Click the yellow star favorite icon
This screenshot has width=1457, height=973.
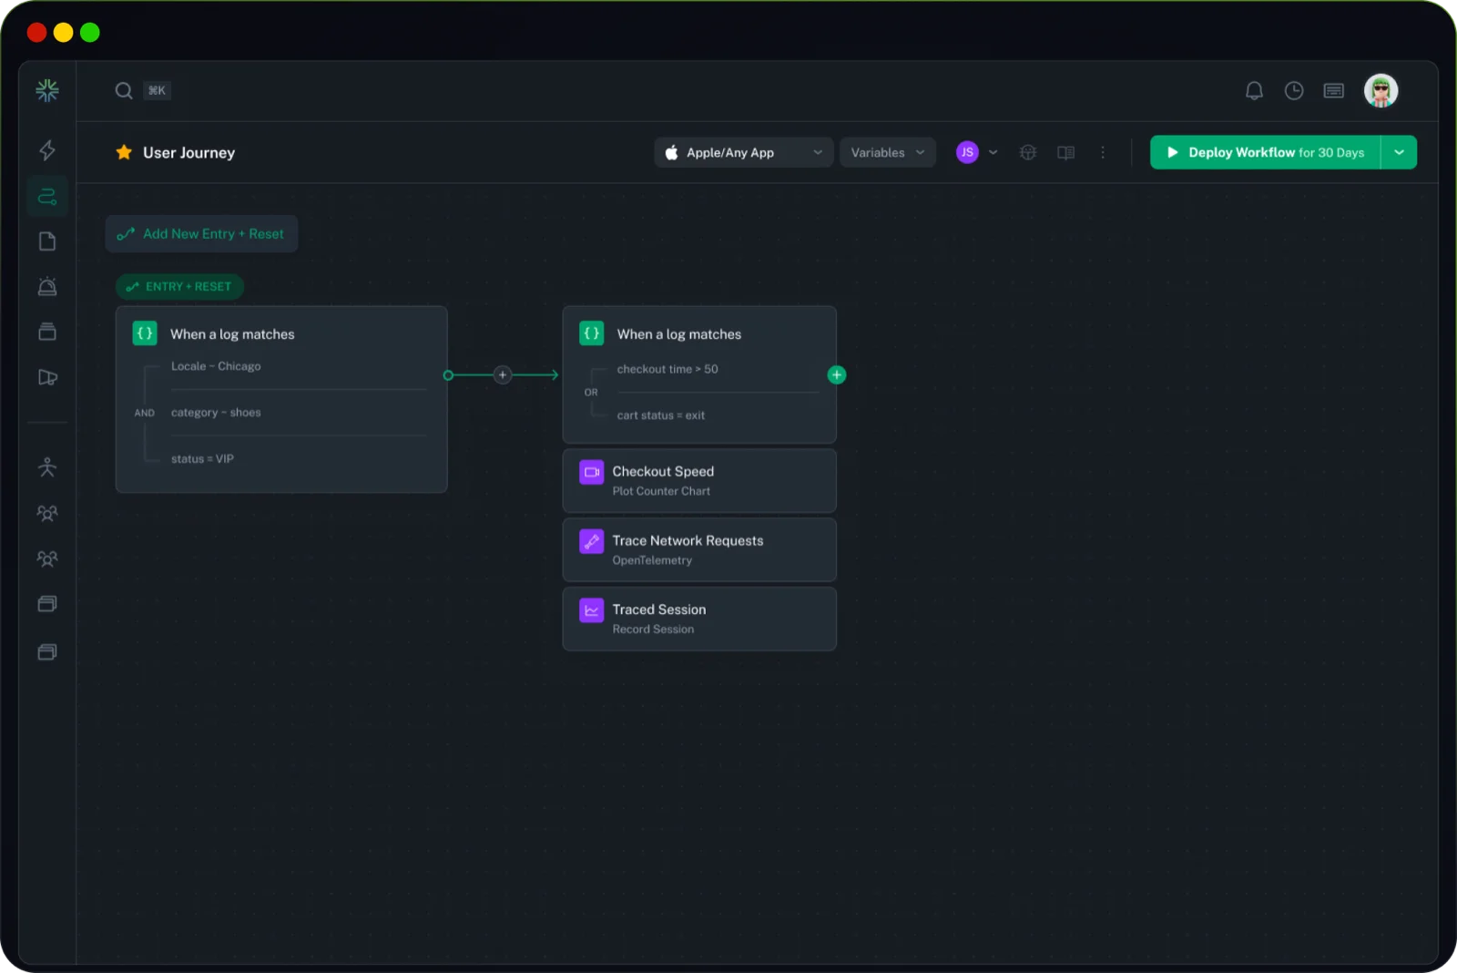coord(124,153)
